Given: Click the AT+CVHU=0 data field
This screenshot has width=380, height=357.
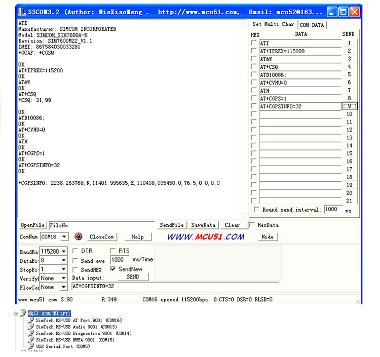Looking at the screenshot, I should click(300, 83).
